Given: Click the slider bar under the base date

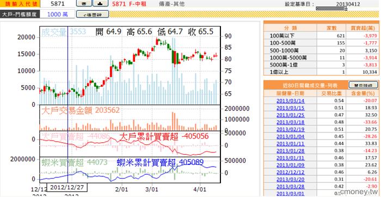Looking at the screenshot, I should click(x=331, y=9).
